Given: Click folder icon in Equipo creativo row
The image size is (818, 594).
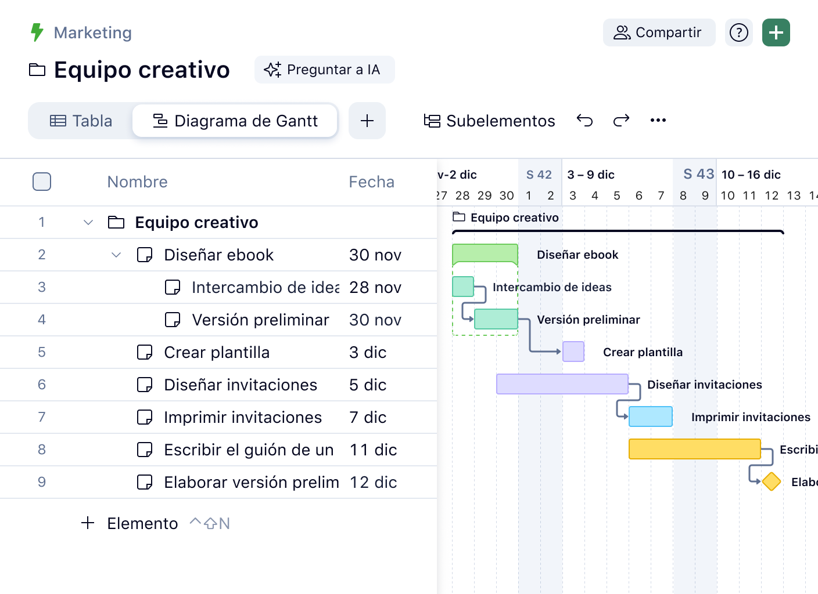Looking at the screenshot, I should point(116,222).
